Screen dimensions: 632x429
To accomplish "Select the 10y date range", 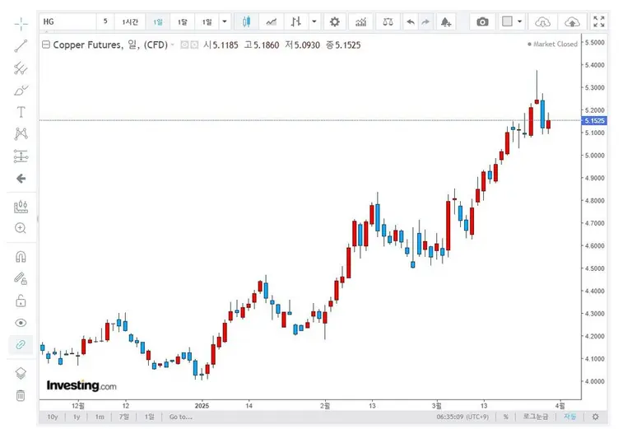I will pyautogui.click(x=53, y=417).
